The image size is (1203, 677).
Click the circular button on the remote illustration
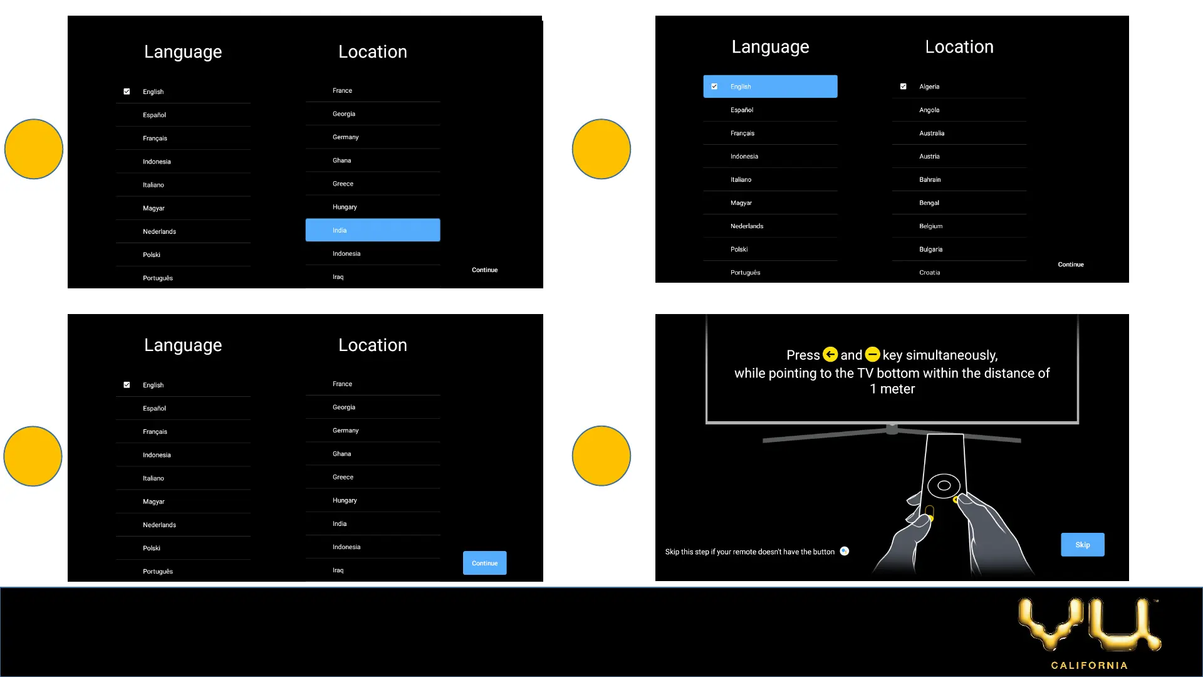tap(944, 486)
